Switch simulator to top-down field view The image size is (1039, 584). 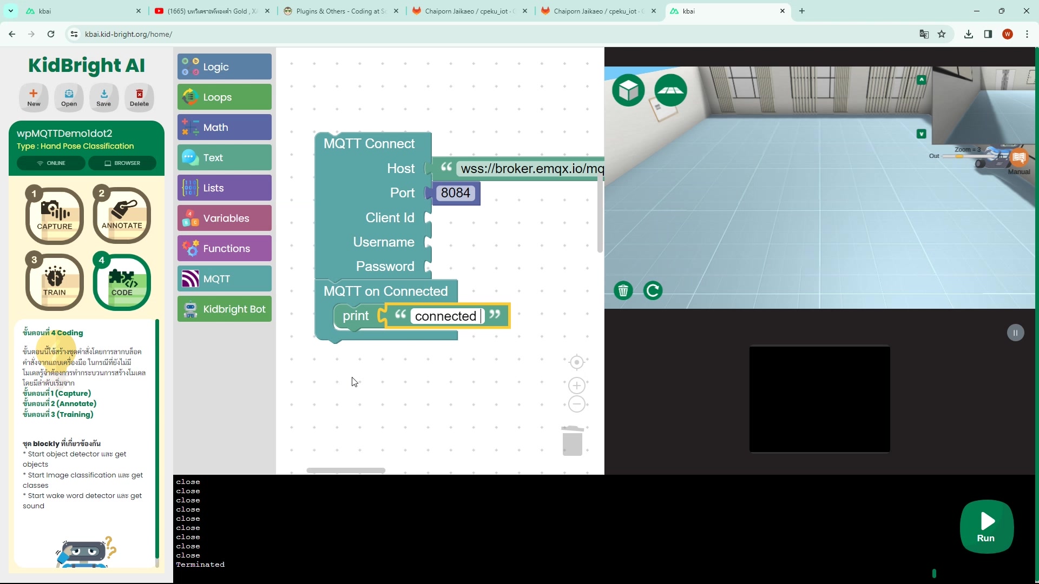pyautogui.click(x=671, y=90)
